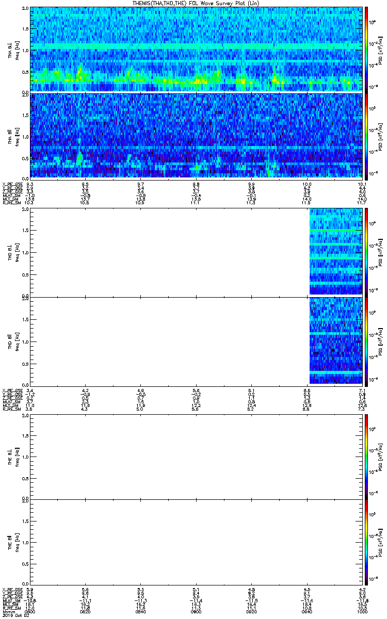Click the 0900 time tick label

(196, 611)
